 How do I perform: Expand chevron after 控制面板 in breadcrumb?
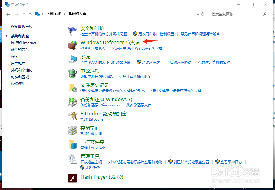(65, 14)
